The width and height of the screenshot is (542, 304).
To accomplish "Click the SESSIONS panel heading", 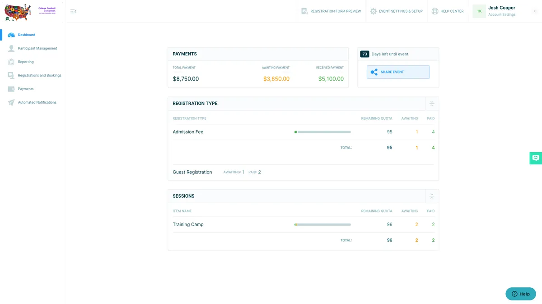I will (183, 196).
